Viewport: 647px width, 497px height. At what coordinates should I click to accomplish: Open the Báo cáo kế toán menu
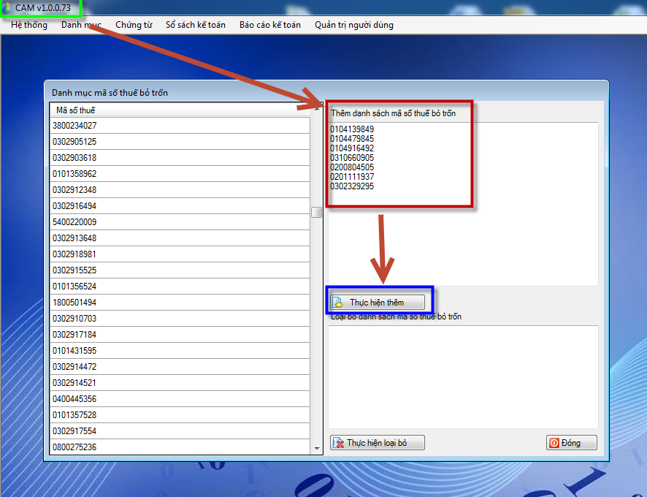pos(269,25)
